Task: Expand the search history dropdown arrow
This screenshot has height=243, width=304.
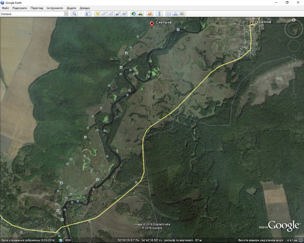Action: pyautogui.click(x=66, y=14)
